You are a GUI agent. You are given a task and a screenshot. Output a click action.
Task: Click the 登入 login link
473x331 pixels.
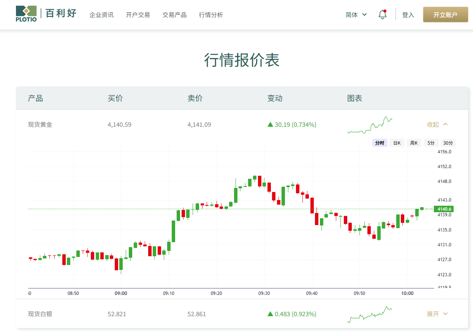(x=408, y=15)
